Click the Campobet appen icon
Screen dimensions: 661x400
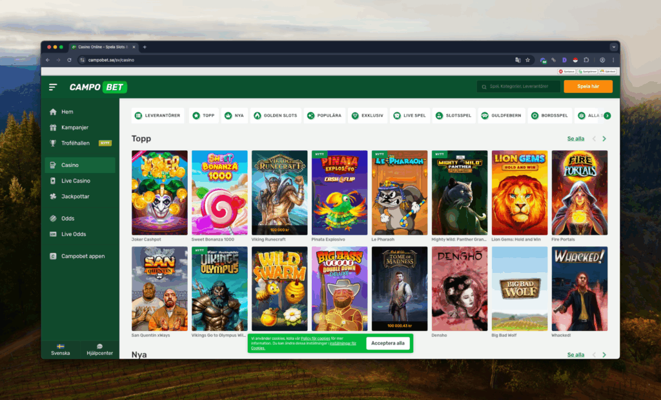(53, 256)
